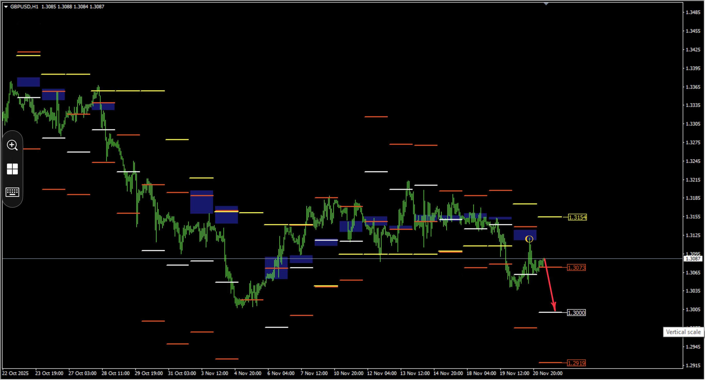Select the 1.3073 orange price label
705x380 pixels.
[576, 268]
